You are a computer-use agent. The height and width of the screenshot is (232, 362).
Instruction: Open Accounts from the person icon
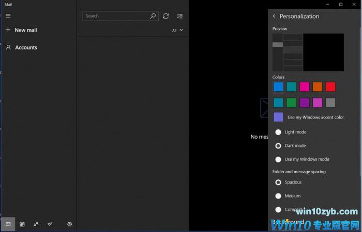pyautogui.click(x=8, y=47)
